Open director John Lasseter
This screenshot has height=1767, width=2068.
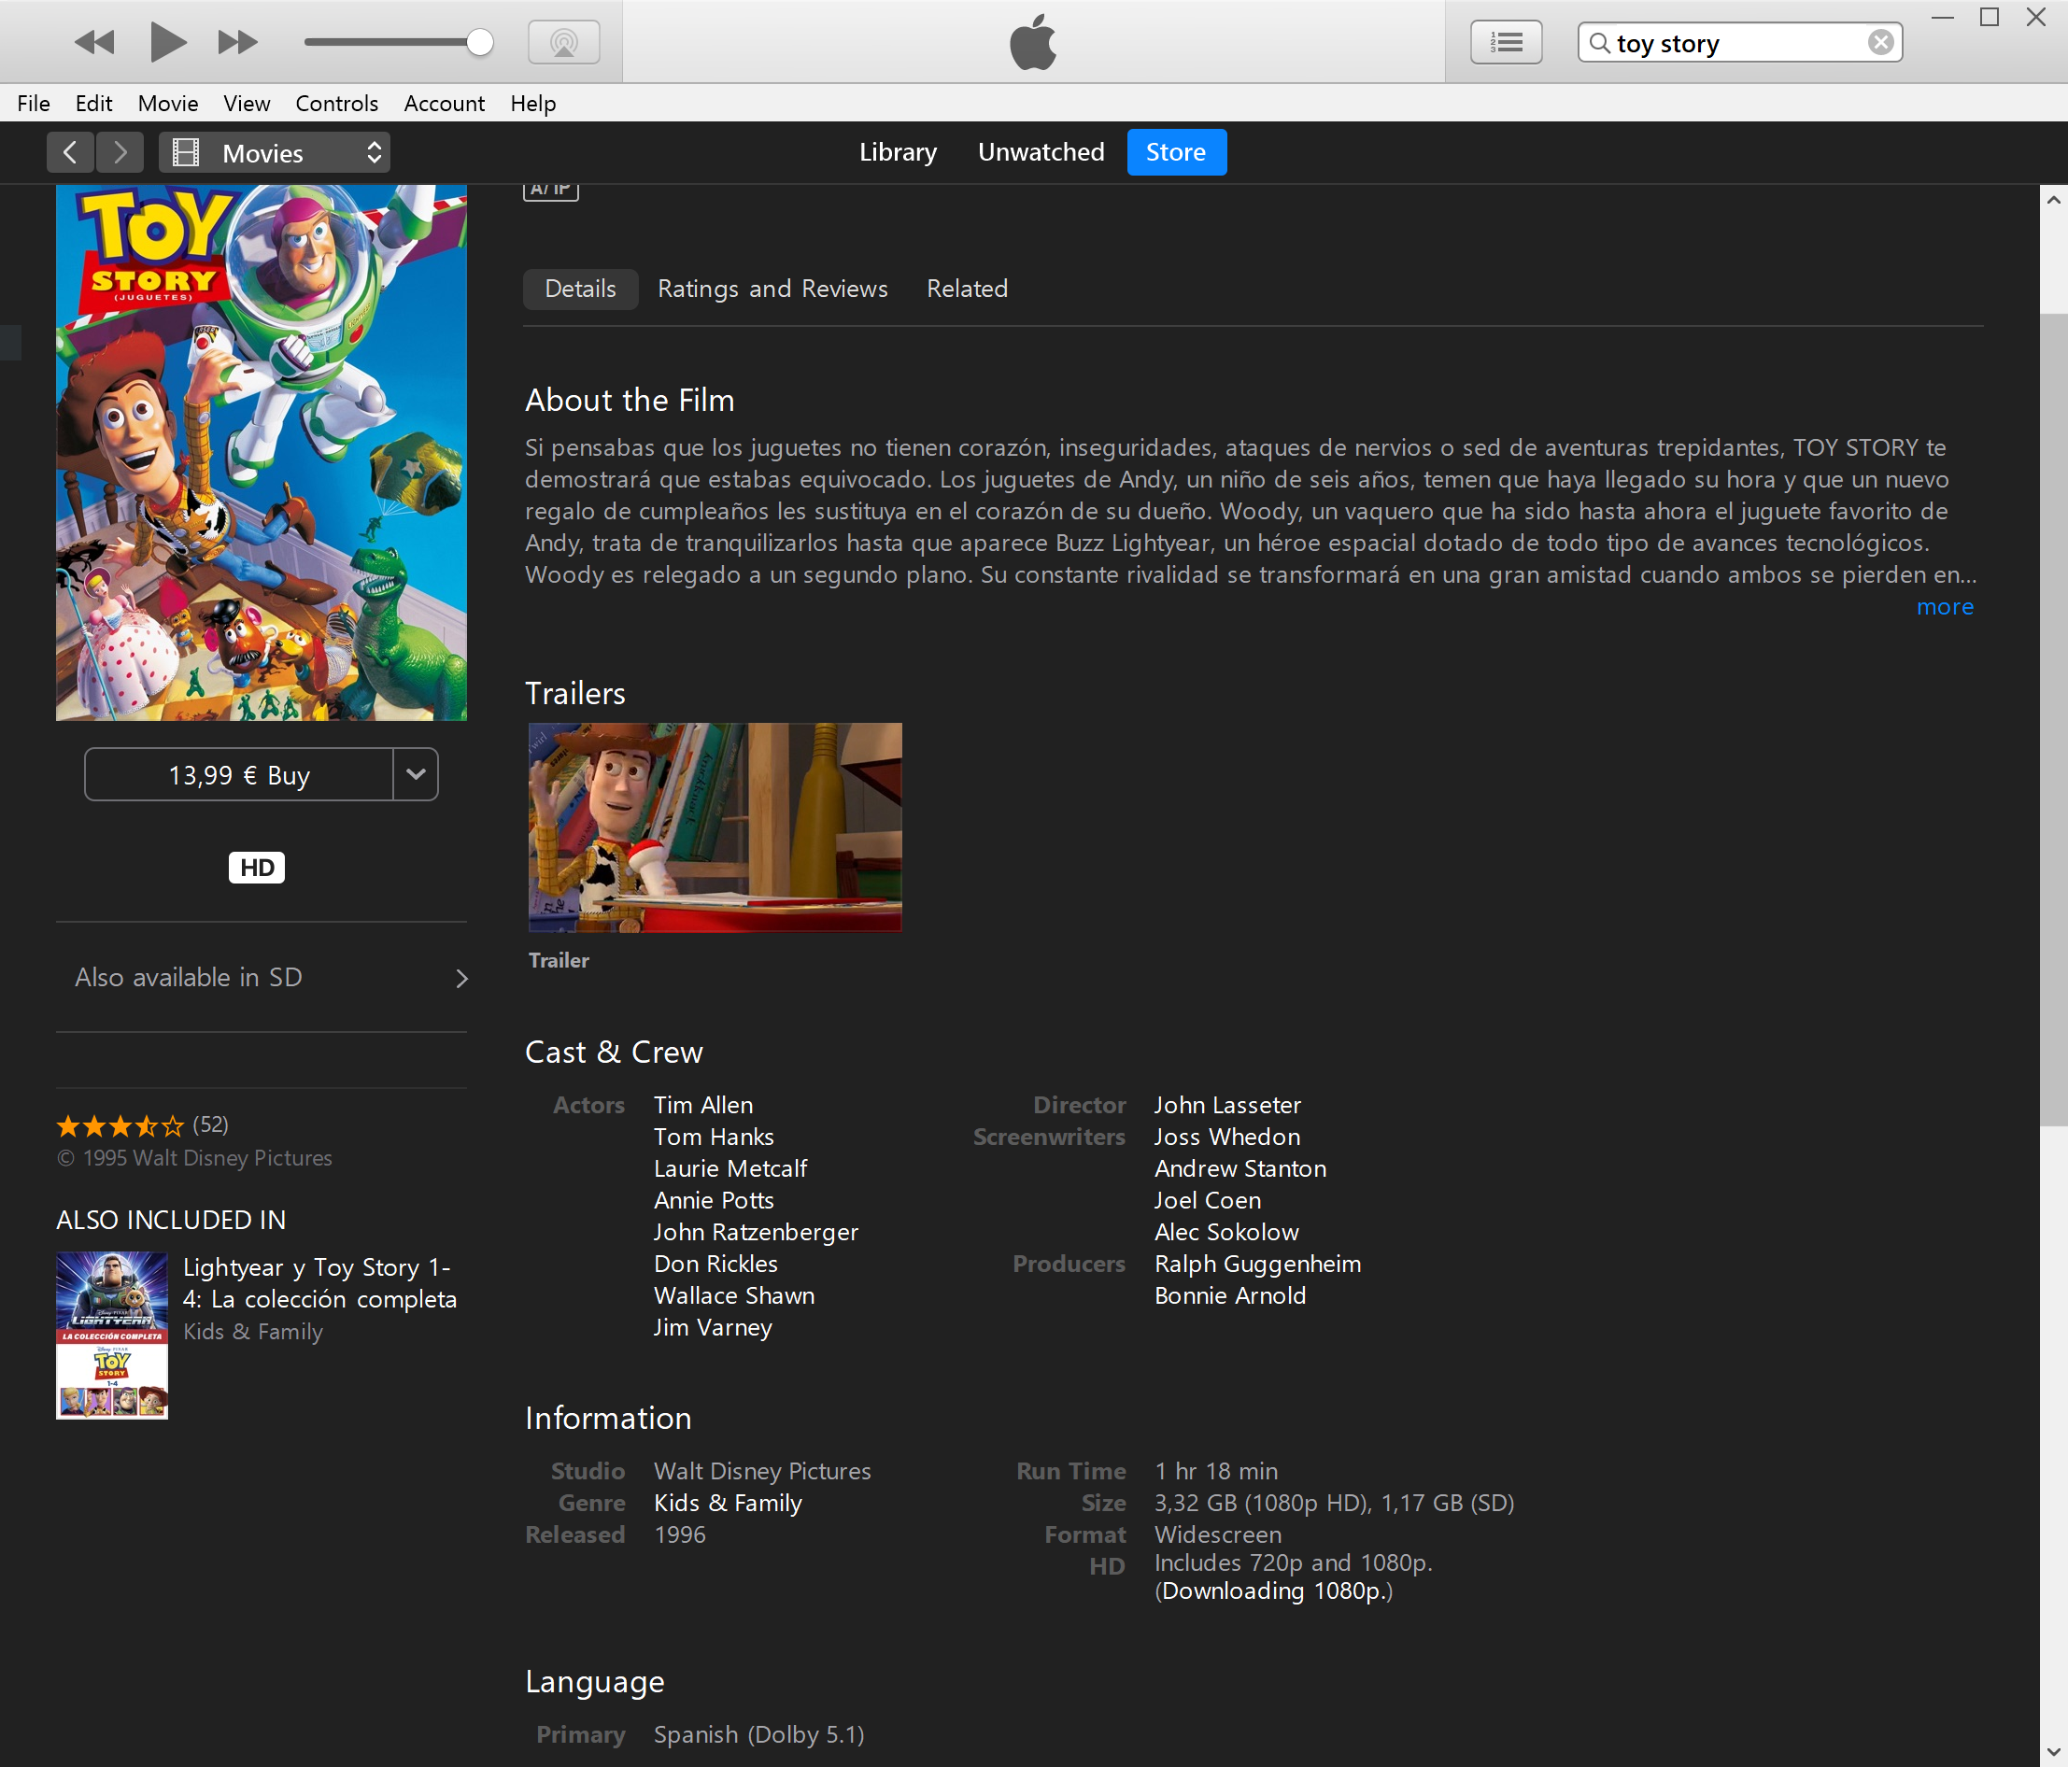point(1227,1106)
